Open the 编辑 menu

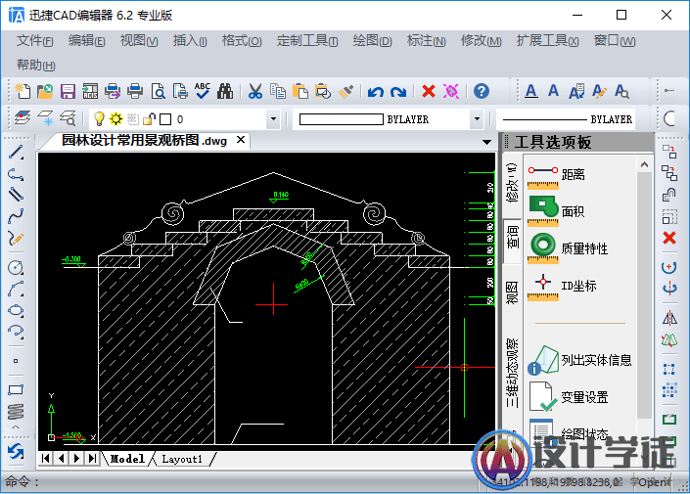pyautogui.click(x=87, y=41)
